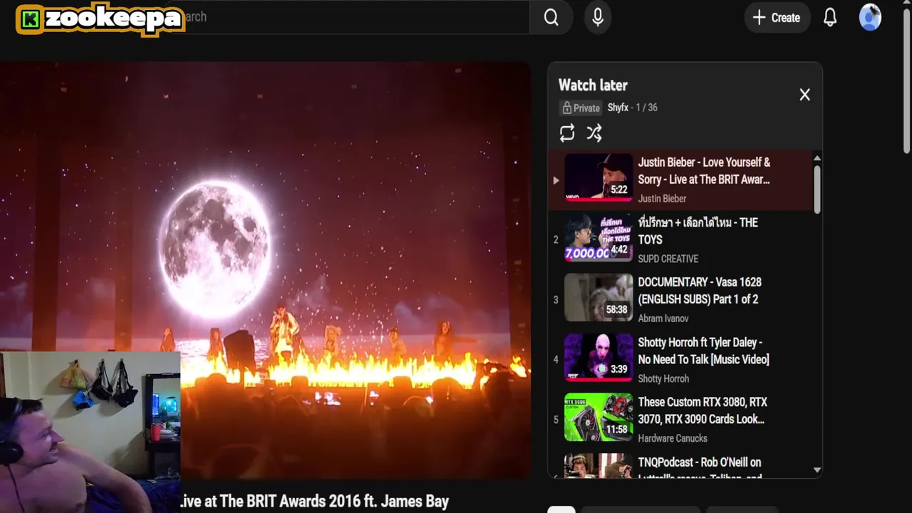Image resolution: width=912 pixels, height=513 pixels.
Task: Activate voice search microphone
Action: [598, 17]
